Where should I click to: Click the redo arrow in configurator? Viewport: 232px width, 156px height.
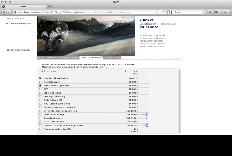click(x=178, y=58)
